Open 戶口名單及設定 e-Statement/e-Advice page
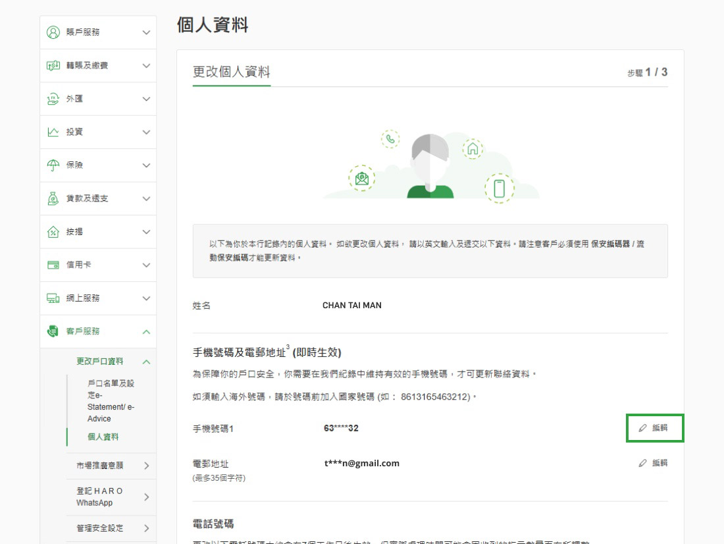 click(x=111, y=400)
